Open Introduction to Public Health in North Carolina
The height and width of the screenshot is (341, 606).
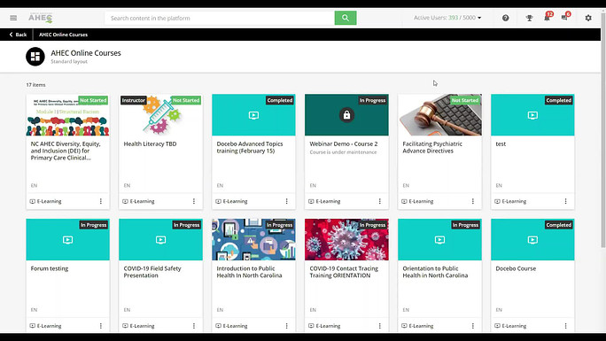pos(249,272)
